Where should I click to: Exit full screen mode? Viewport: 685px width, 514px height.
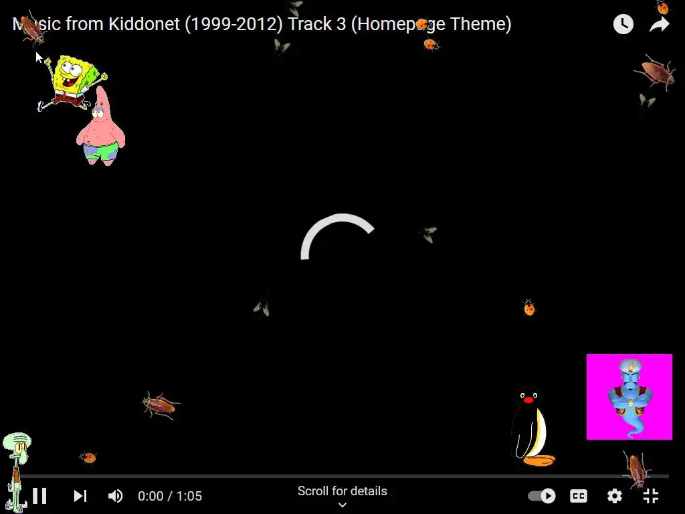pos(651,496)
